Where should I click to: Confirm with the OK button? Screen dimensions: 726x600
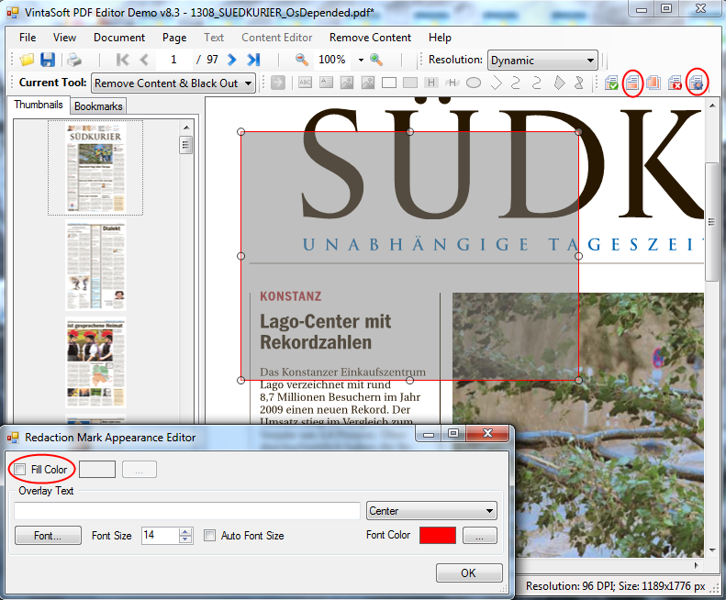tap(469, 573)
